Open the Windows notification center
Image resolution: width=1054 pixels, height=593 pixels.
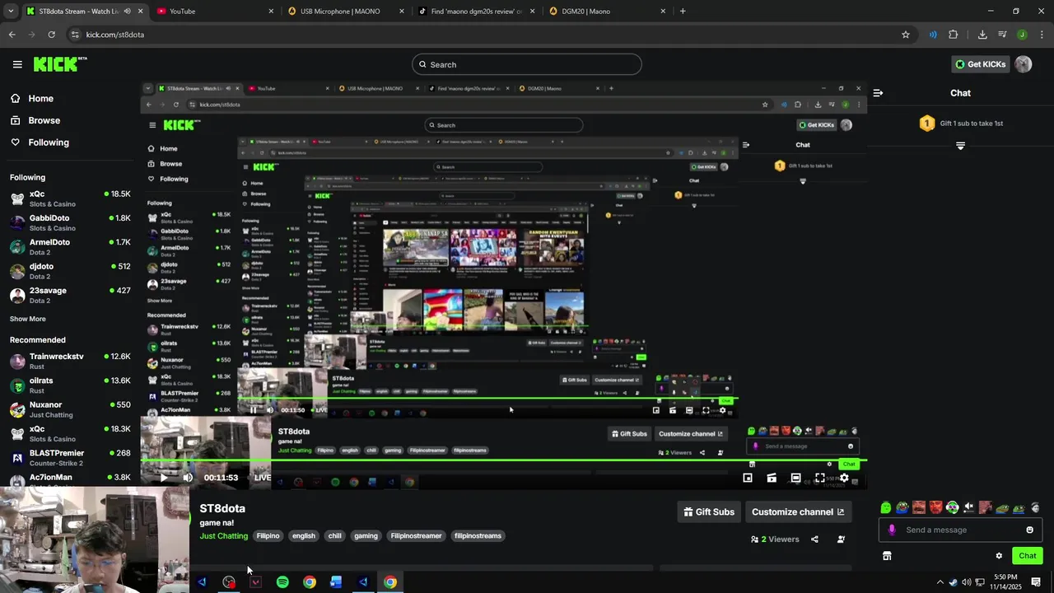tap(1036, 582)
